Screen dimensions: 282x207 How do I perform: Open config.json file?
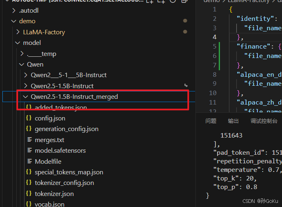(50, 118)
